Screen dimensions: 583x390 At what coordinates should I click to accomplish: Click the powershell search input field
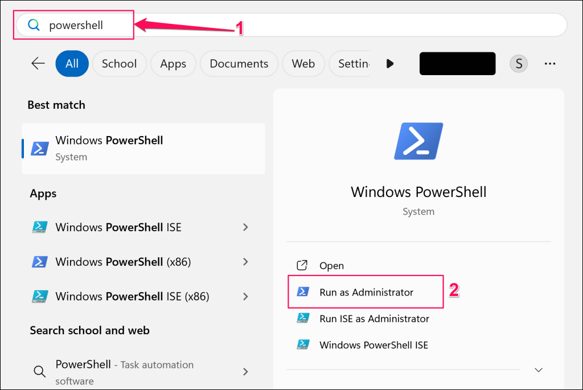(x=291, y=25)
